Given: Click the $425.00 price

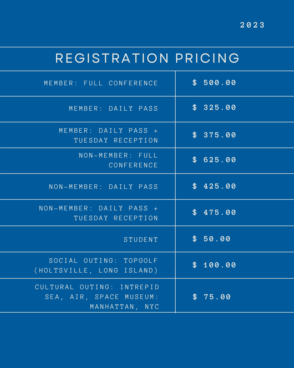Looking at the screenshot, I should (x=214, y=186).
